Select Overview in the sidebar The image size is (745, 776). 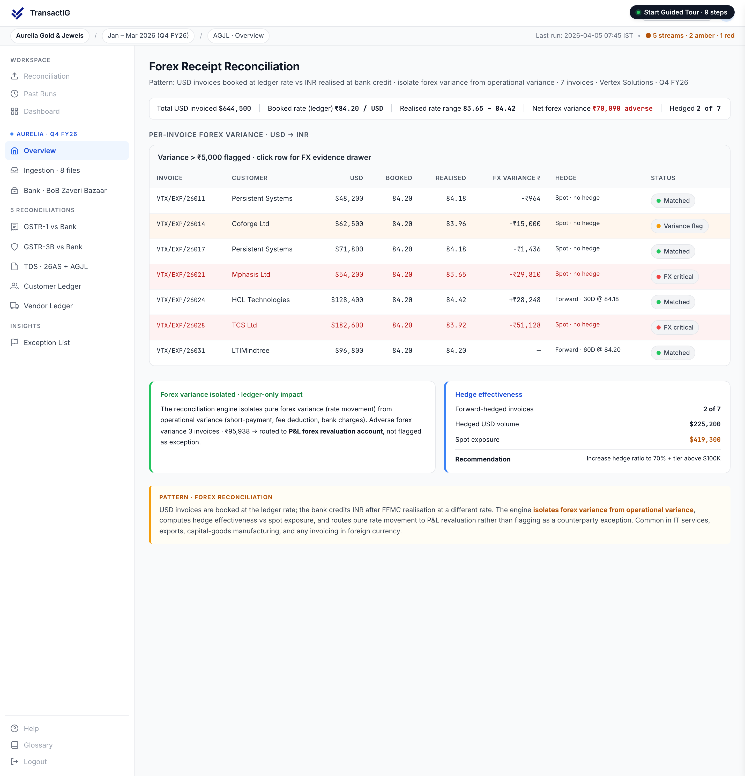67,151
